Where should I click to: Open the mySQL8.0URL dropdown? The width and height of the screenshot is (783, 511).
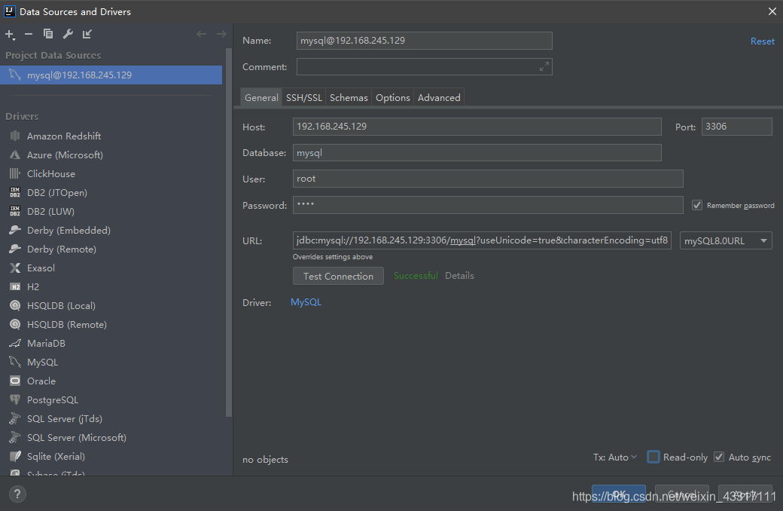pyautogui.click(x=726, y=240)
